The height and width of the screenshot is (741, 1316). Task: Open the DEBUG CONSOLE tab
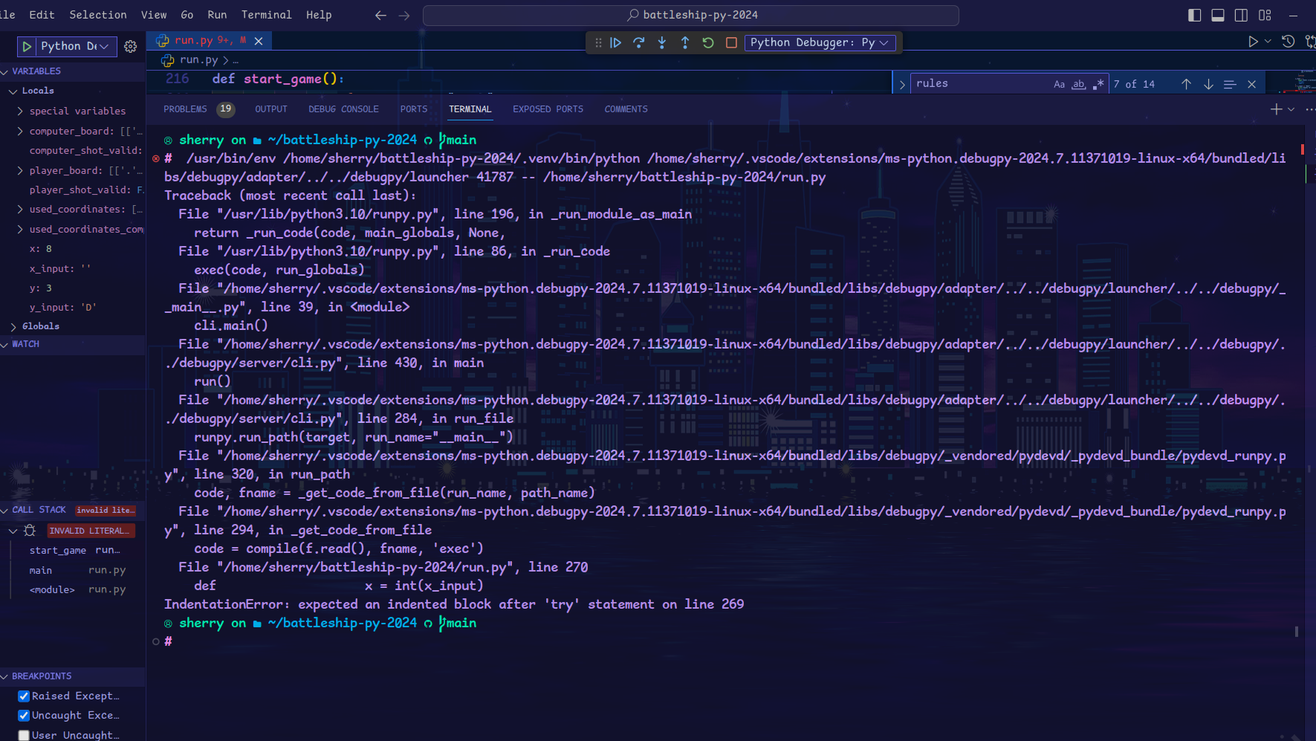coord(343,109)
